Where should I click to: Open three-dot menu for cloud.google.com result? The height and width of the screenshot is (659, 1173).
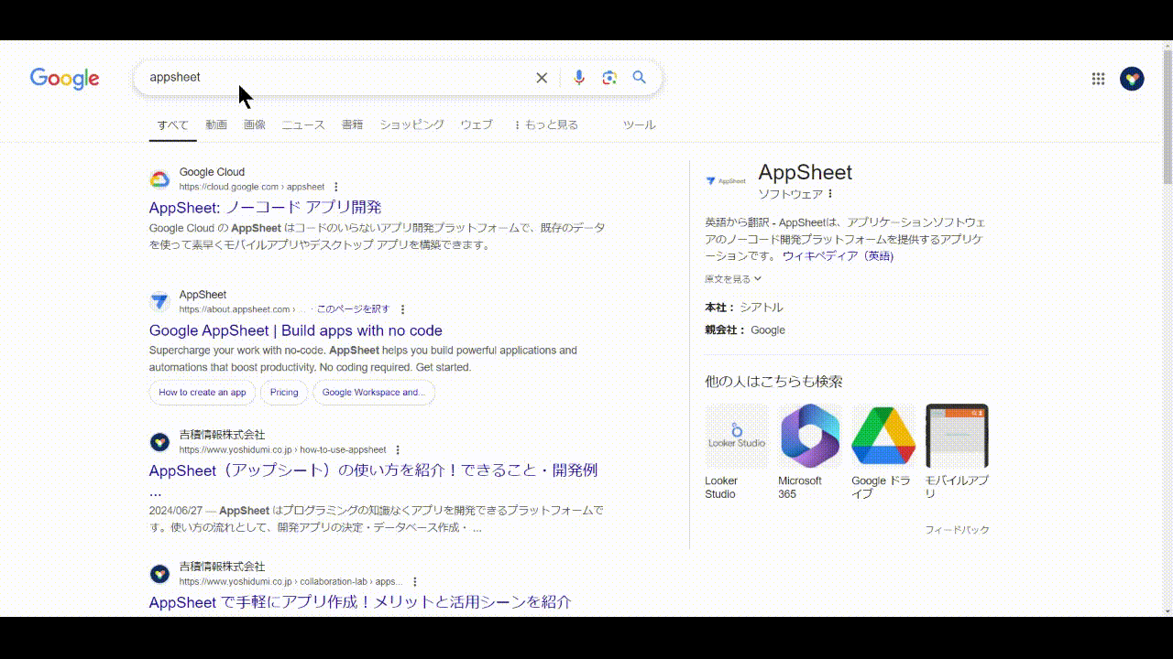336,187
